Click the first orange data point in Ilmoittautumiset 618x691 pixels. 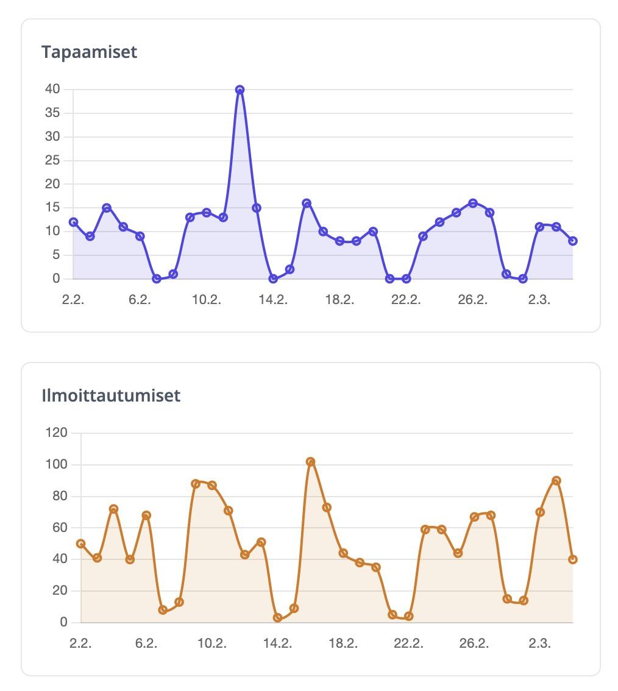[81, 544]
